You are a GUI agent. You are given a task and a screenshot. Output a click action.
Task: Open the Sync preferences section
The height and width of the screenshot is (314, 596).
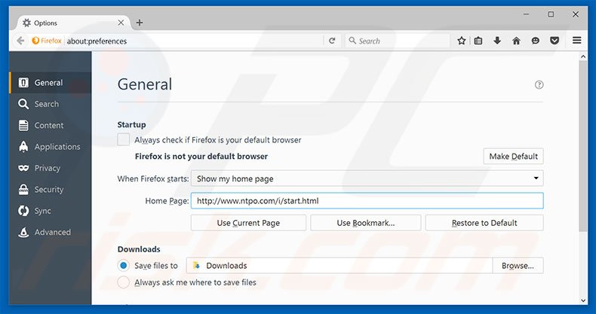51,211
